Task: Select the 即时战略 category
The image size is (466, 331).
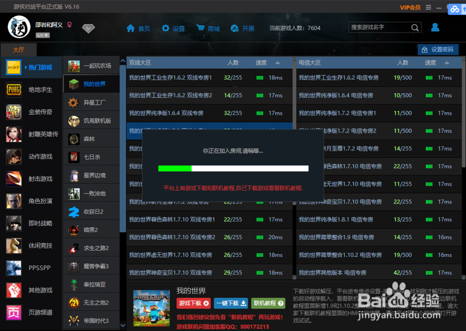Action: [x=31, y=223]
